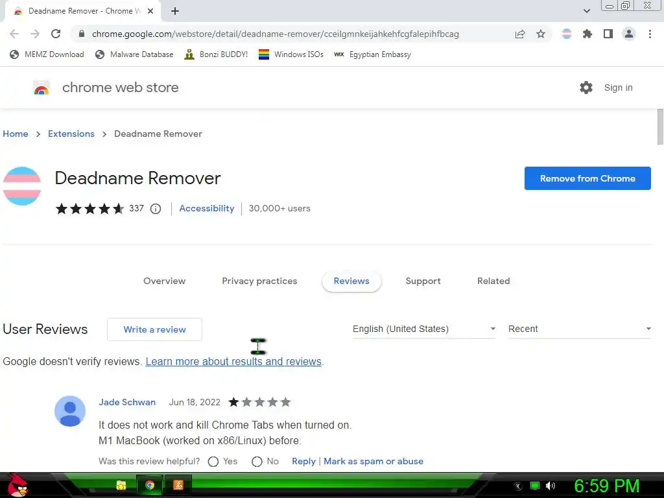Screen dimensions: 664x498
Task: Mark the review as spam or abuse
Action: (373, 462)
